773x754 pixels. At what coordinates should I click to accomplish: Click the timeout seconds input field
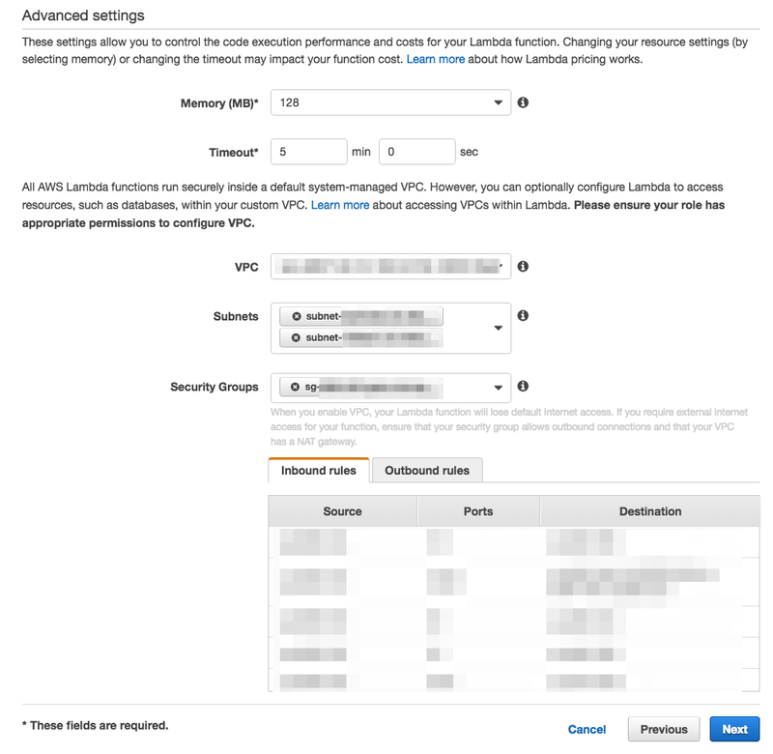[416, 152]
